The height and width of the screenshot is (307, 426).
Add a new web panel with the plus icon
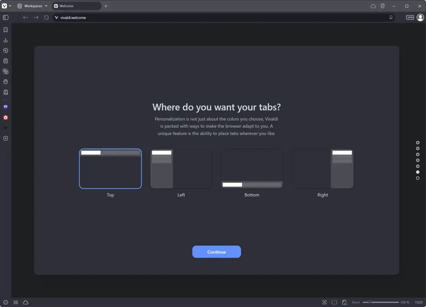point(5,138)
